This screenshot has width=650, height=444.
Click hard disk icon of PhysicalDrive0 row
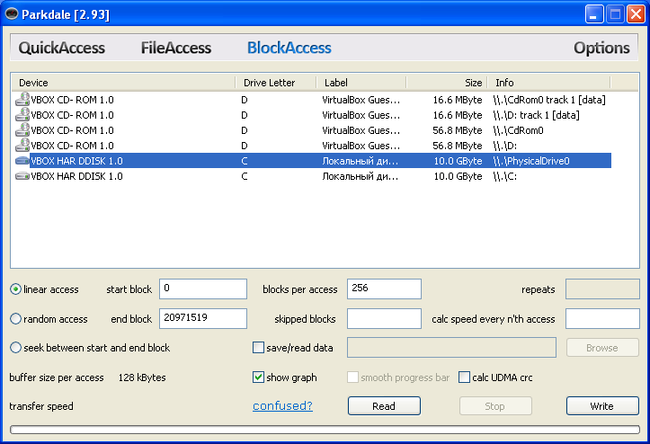(22, 161)
